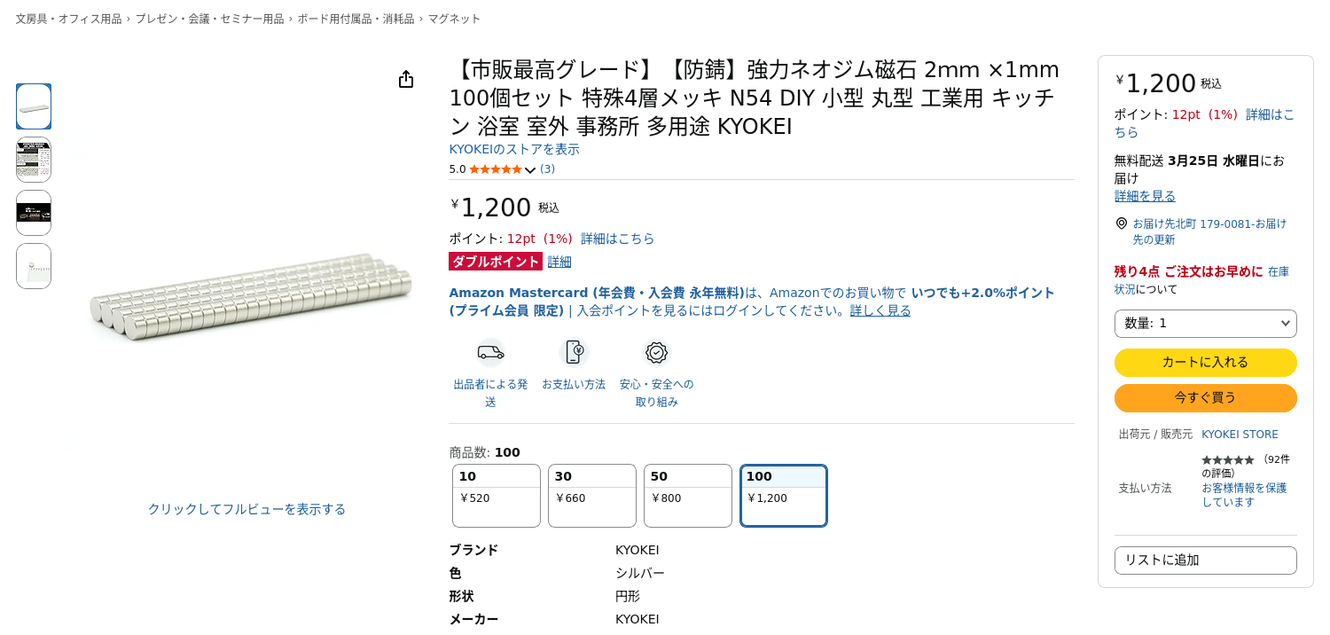Click the delivery truck shipping icon
Screen dimensions: 1330x635
click(490, 352)
